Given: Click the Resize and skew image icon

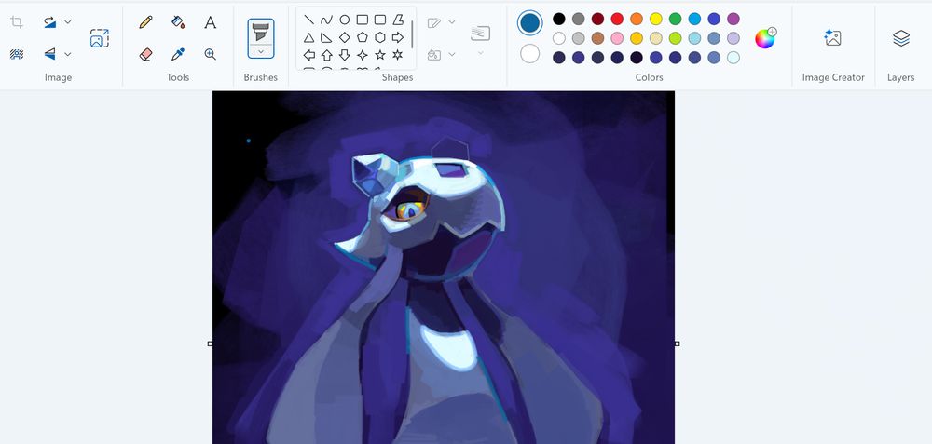Looking at the screenshot, I should point(100,38).
